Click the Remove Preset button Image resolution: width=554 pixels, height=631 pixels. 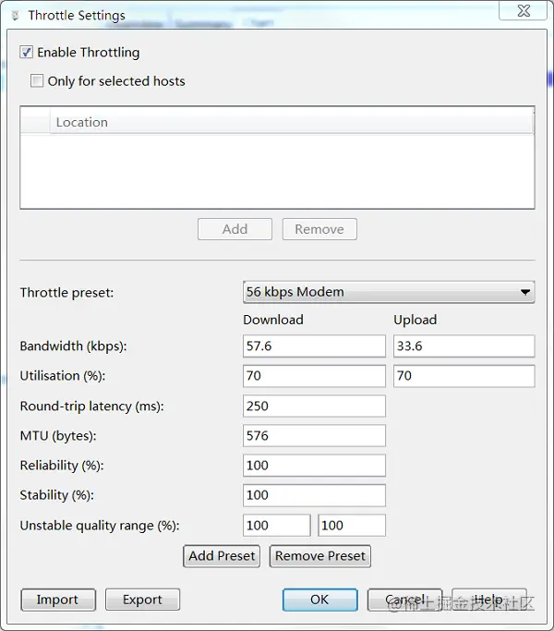click(x=320, y=555)
